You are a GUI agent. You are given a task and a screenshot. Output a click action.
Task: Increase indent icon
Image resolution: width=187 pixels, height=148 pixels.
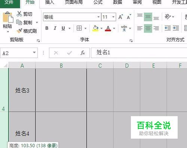[176, 28]
